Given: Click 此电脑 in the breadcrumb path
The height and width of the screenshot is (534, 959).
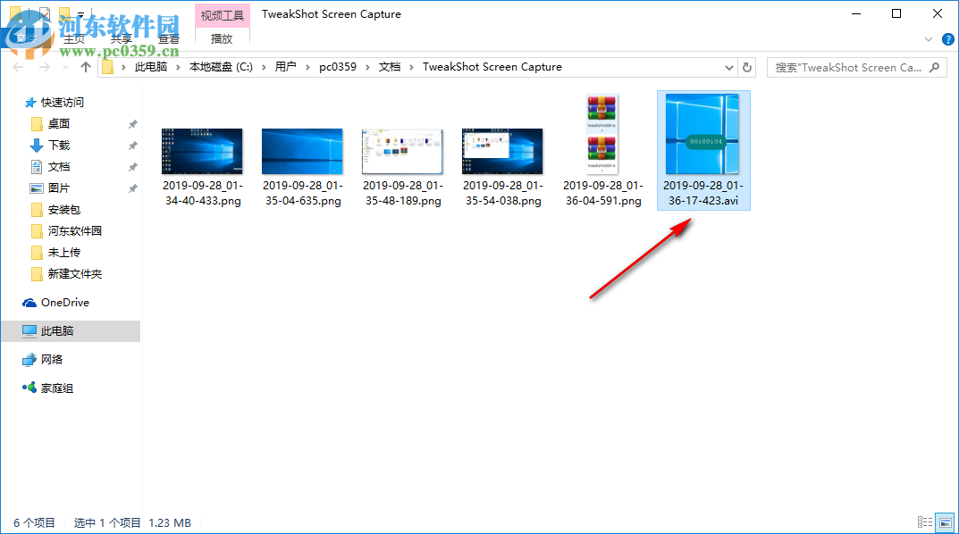Looking at the screenshot, I should pyautogui.click(x=150, y=67).
